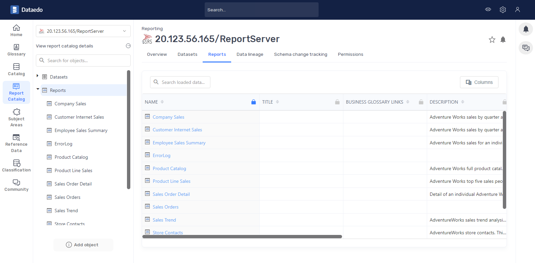Open settings gear in top bar
Image resolution: width=535 pixels, height=263 pixels.
point(503,10)
